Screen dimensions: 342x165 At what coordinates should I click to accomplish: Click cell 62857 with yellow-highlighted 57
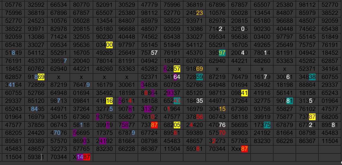tap(172, 69)
